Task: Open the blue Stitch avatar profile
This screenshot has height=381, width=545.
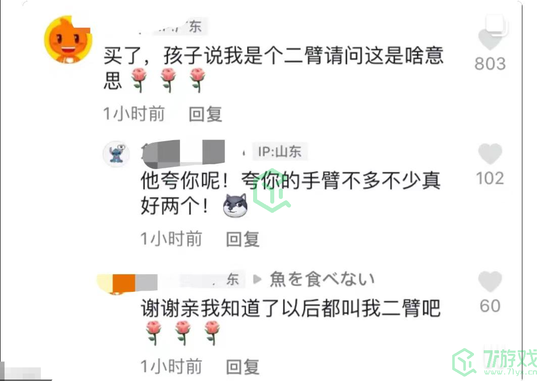Action: pyautogui.click(x=116, y=154)
